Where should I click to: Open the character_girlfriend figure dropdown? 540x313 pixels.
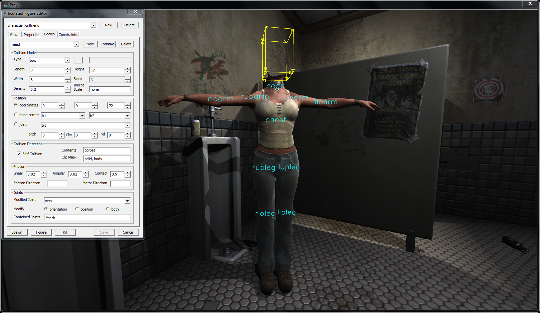[93, 25]
